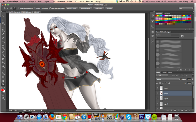This screenshot has height=122, width=196.
Task: Open the Normal blend mode dropdown
Action: point(168,79)
